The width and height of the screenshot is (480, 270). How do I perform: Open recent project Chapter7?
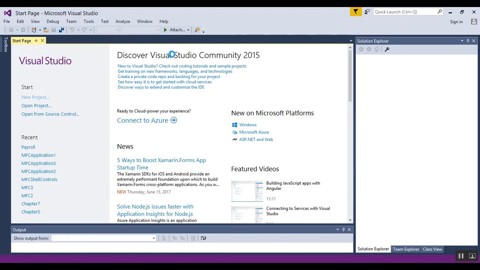31,204
